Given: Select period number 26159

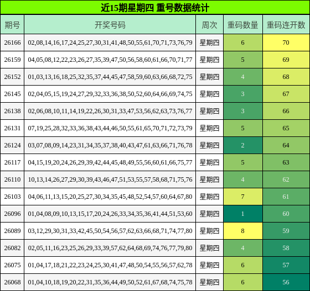Looking at the screenshot, I should 12,60.
